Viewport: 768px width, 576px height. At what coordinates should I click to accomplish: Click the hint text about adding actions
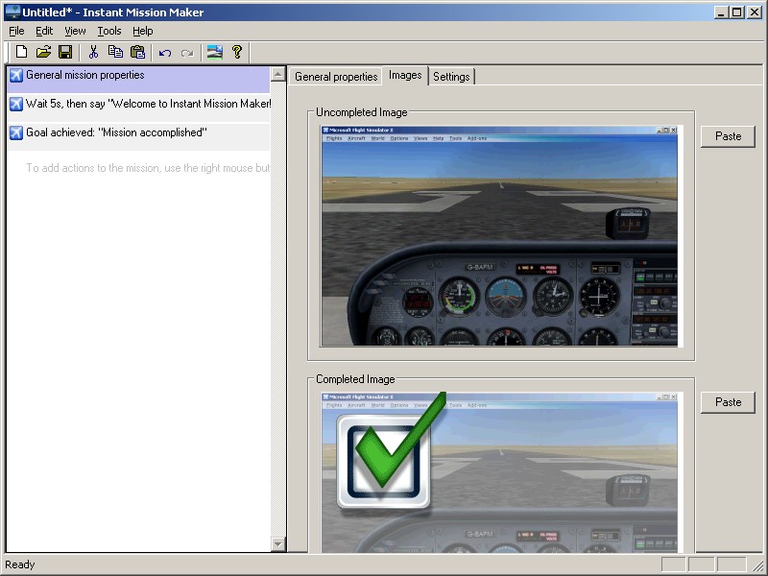pos(148,168)
